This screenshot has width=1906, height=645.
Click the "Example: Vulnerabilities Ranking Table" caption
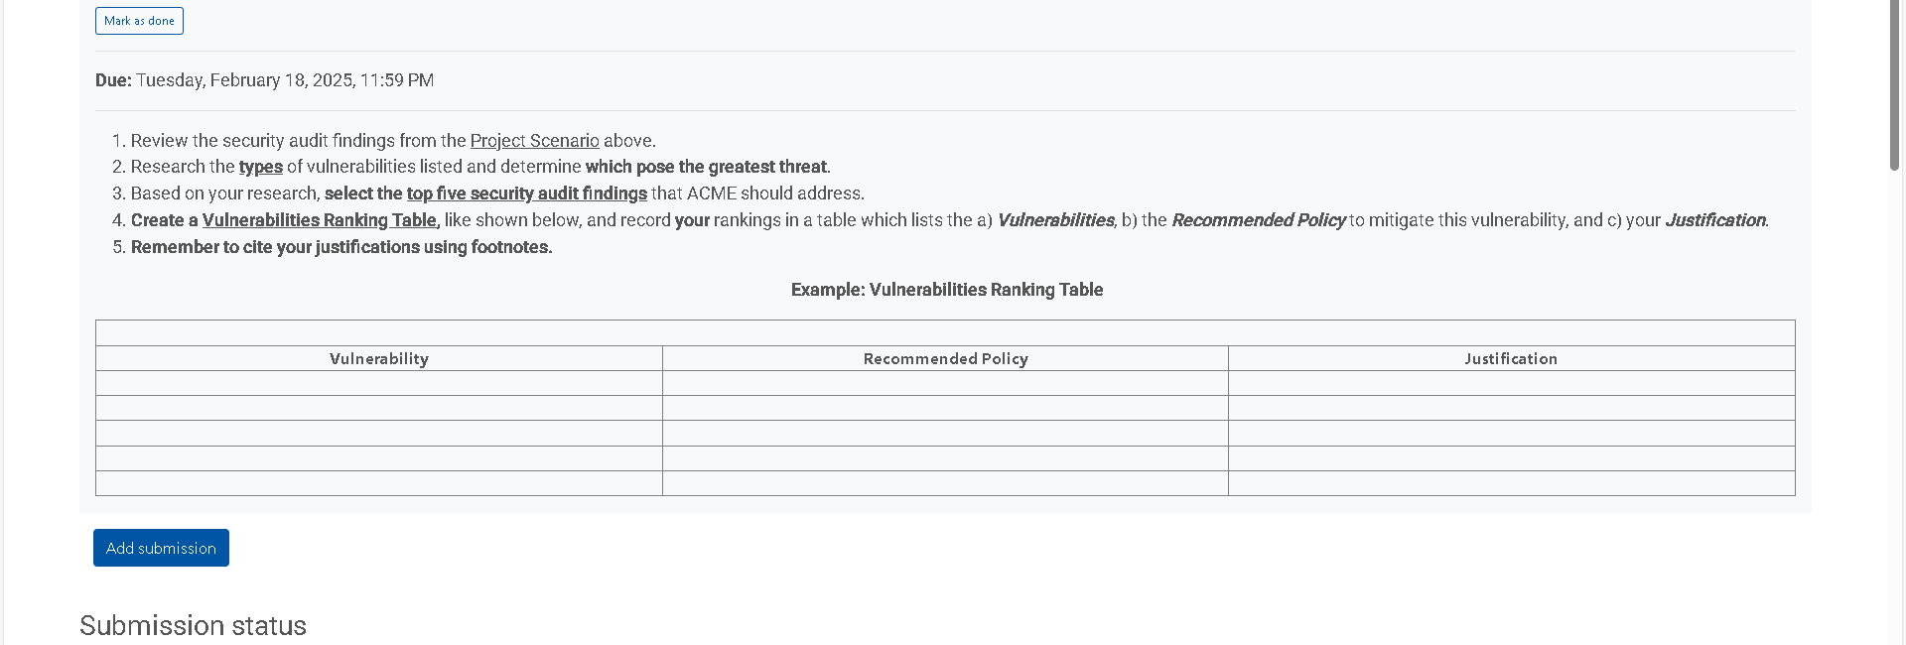click(x=946, y=290)
